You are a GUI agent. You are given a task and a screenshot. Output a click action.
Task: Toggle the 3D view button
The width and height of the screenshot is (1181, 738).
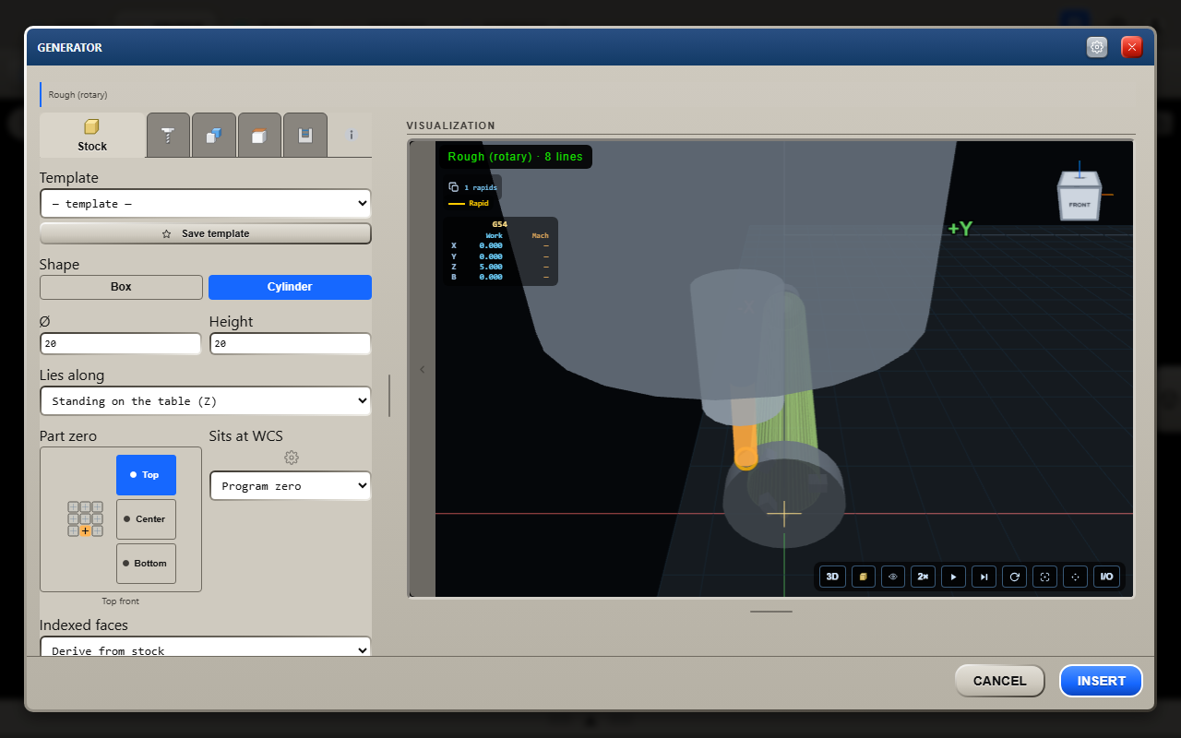point(832,577)
